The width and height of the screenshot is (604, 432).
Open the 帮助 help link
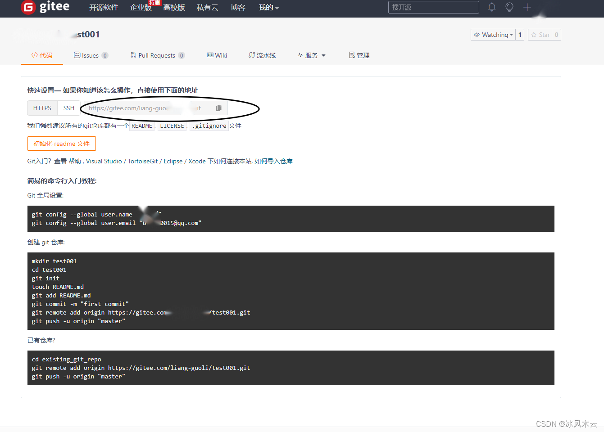click(75, 161)
